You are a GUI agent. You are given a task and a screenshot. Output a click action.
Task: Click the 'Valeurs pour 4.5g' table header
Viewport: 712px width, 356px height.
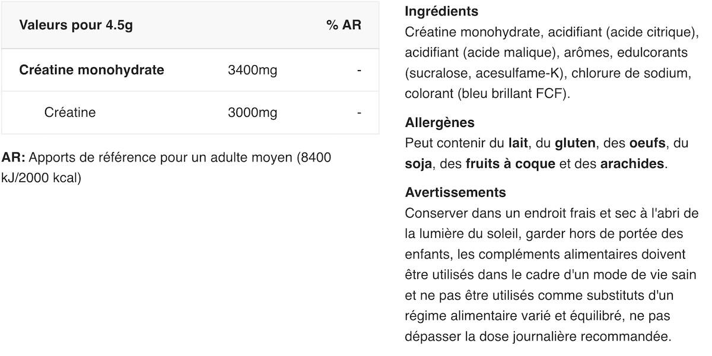coord(75,26)
